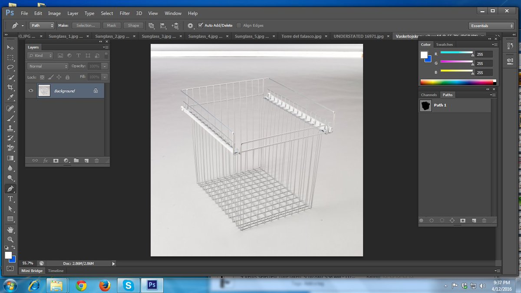Click the foreground color swatch in toolbox
Image resolution: width=521 pixels, height=293 pixels.
point(8,255)
